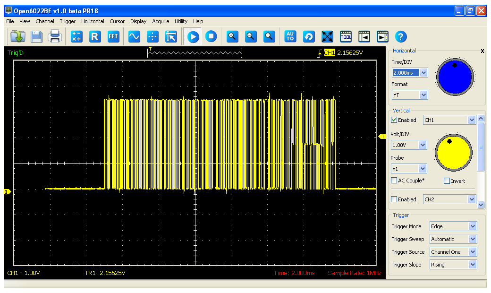Open the Trigger Source dropdown

(473, 251)
